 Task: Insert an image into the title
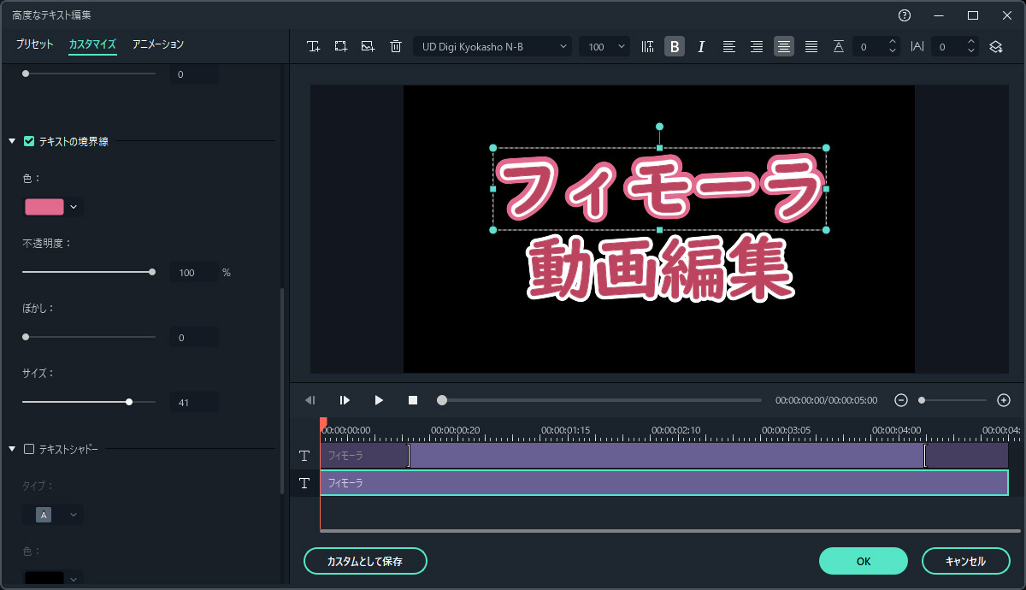(369, 47)
